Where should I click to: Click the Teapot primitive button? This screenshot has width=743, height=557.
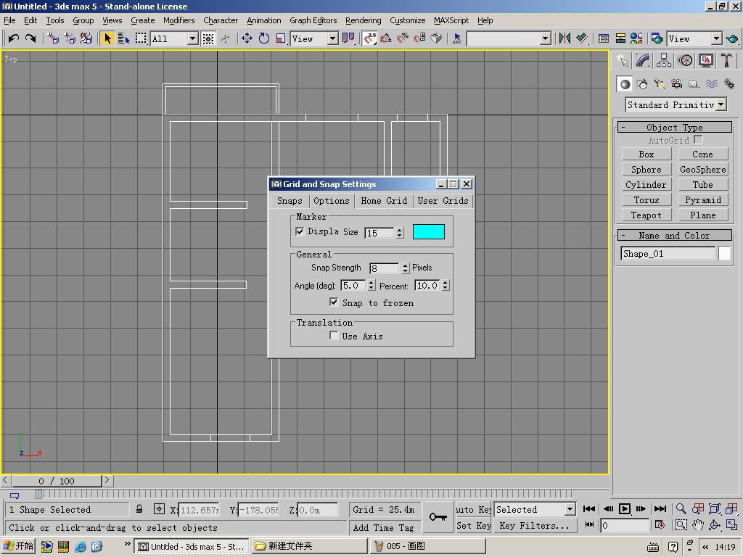(x=646, y=215)
